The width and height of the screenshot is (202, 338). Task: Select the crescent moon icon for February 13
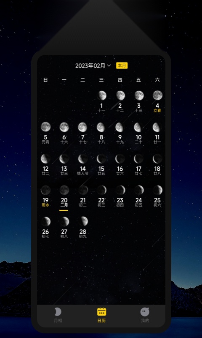(64, 159)
